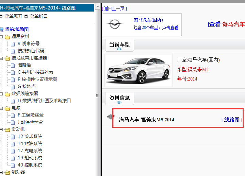This screenshot has height=176, width=245.
Task: Click the grey book icon beside 海马汽车-福美来M5-2014
Action: (111, 117)
